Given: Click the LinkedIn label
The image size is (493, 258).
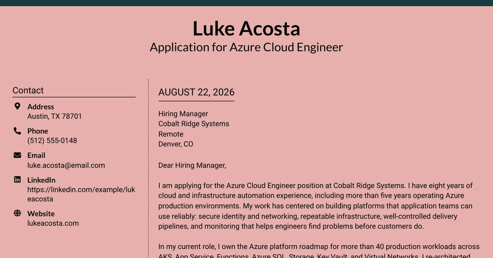Looking at the screenshot, I should [x=41, y=180].
